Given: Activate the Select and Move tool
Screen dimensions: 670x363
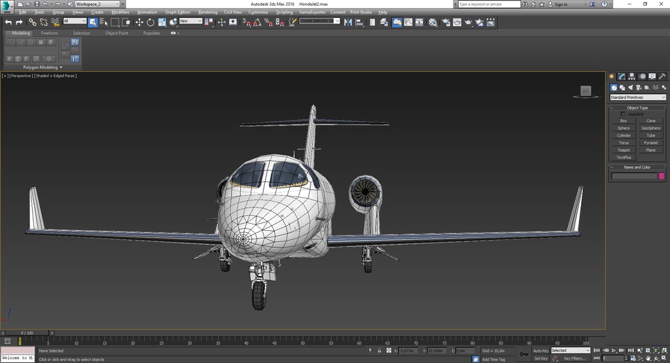Looking at the screenshot, I should (x=139, y=22).
